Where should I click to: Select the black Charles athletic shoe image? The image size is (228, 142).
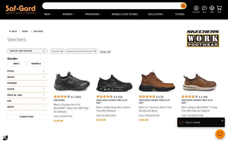point(72,81)
